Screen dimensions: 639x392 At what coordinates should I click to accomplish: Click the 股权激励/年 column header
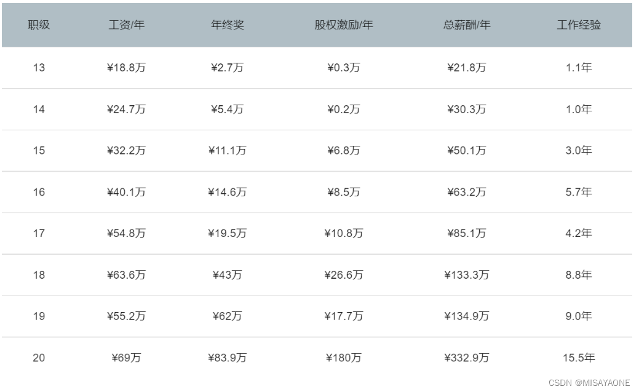tap(344, 25)
